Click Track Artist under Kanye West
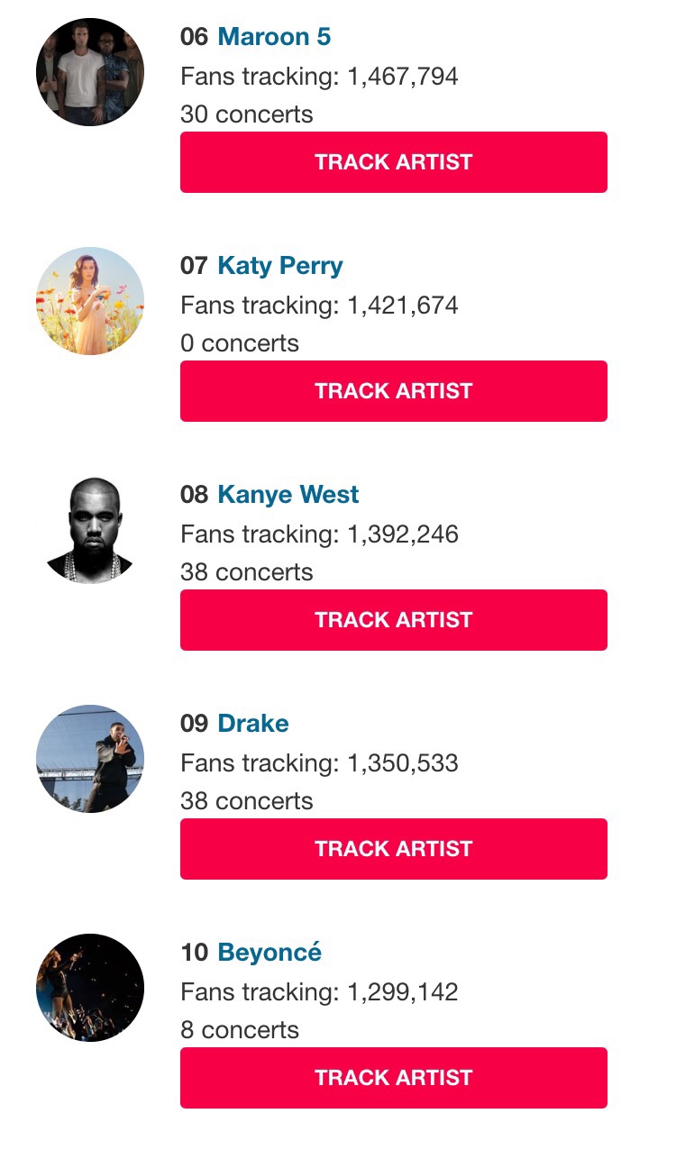Viewport: 676px width, 1150px height. [x=394, y=620]
